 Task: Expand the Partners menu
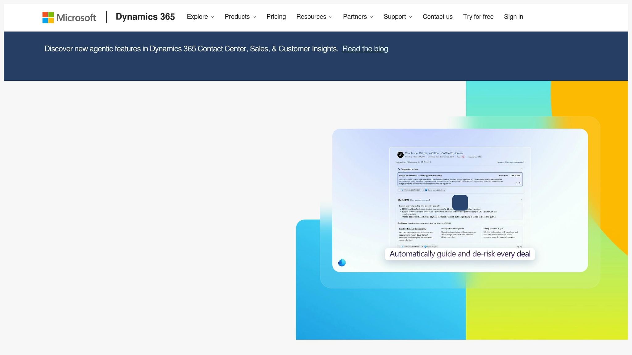pyautogui.click(x=358, y=17)
